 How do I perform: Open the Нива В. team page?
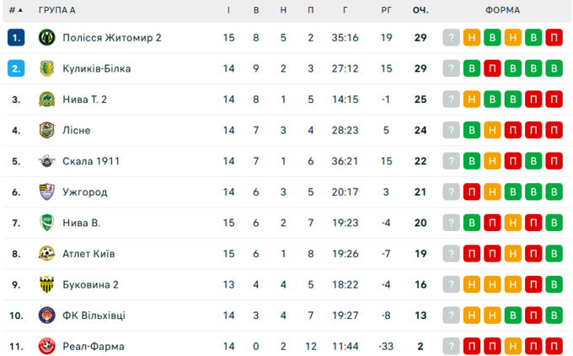pyautogui.click(x=81, y=223)
